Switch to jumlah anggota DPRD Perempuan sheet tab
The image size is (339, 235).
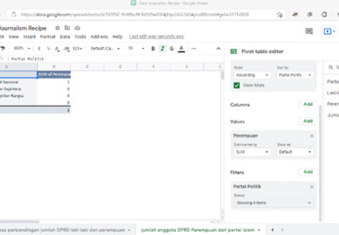198,230
